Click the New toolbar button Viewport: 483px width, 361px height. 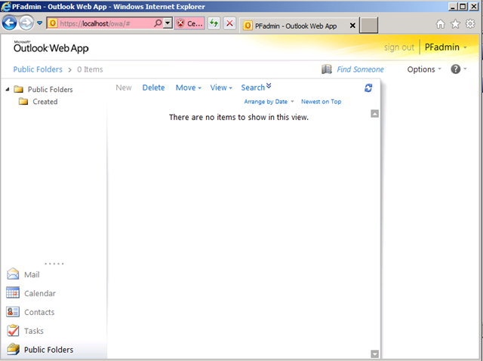pos(124,87)
